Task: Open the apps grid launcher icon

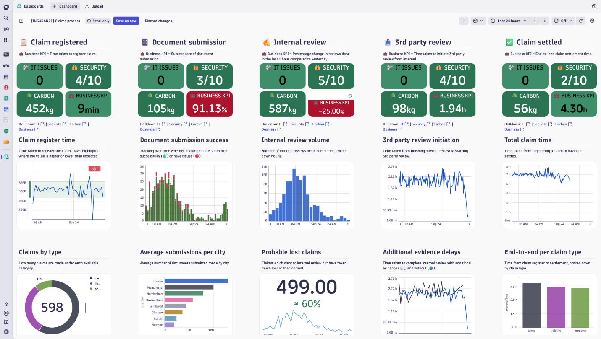Action: 6,40
